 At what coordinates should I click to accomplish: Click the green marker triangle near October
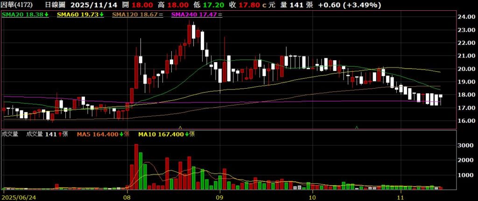pos(357,127)
